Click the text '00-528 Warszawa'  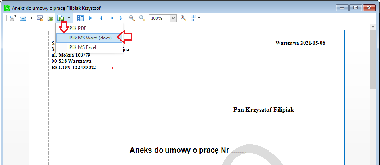(71, 61)
